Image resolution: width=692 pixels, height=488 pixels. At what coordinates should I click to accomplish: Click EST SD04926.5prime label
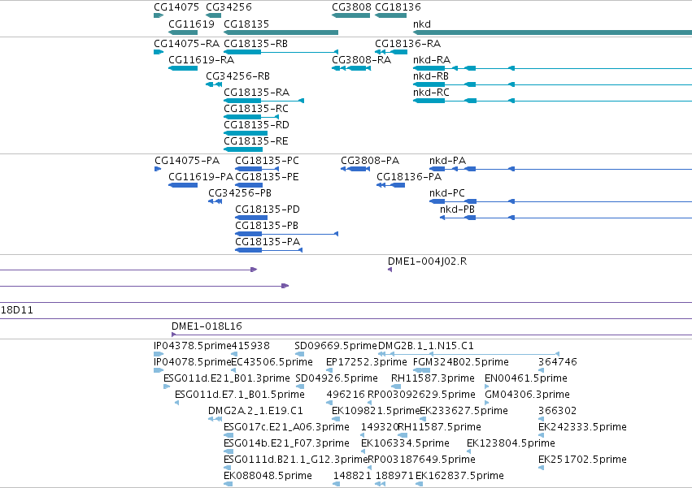(337, 379)
